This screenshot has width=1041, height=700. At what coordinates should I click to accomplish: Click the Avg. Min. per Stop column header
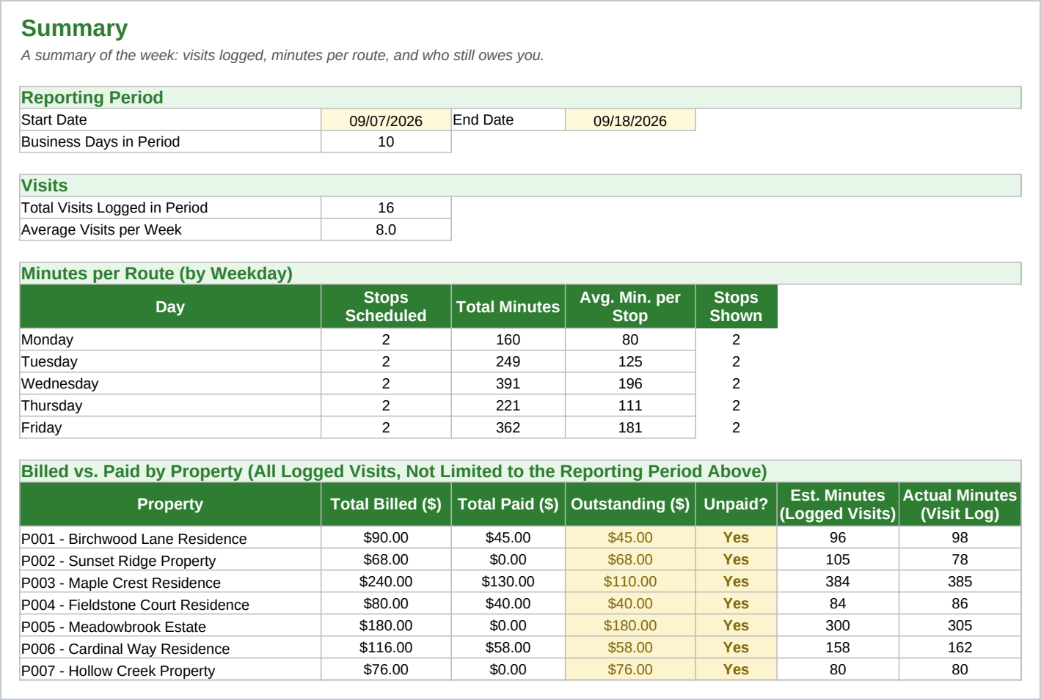pyautogui.click(x=630, y=306)
